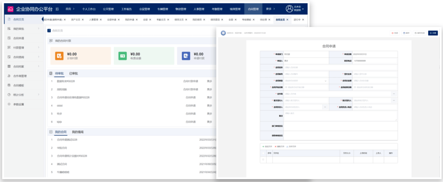Click the 合同名称 input field

[x=340, y=67]
